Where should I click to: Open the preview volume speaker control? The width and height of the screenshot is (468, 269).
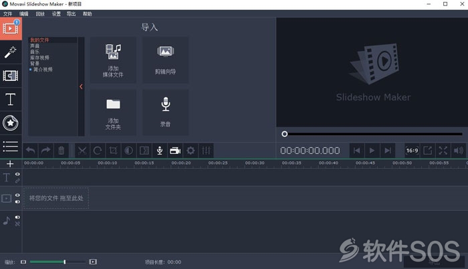coord(459,151)
